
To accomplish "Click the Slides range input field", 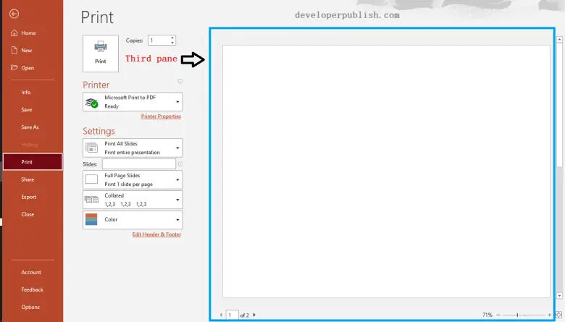I will pos(139,164).
